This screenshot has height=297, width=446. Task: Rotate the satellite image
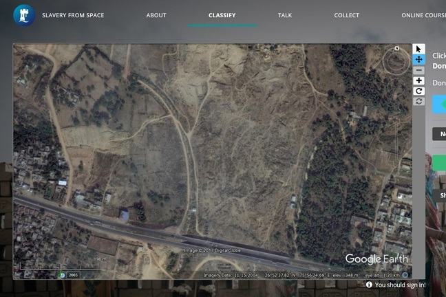point(418,91)
